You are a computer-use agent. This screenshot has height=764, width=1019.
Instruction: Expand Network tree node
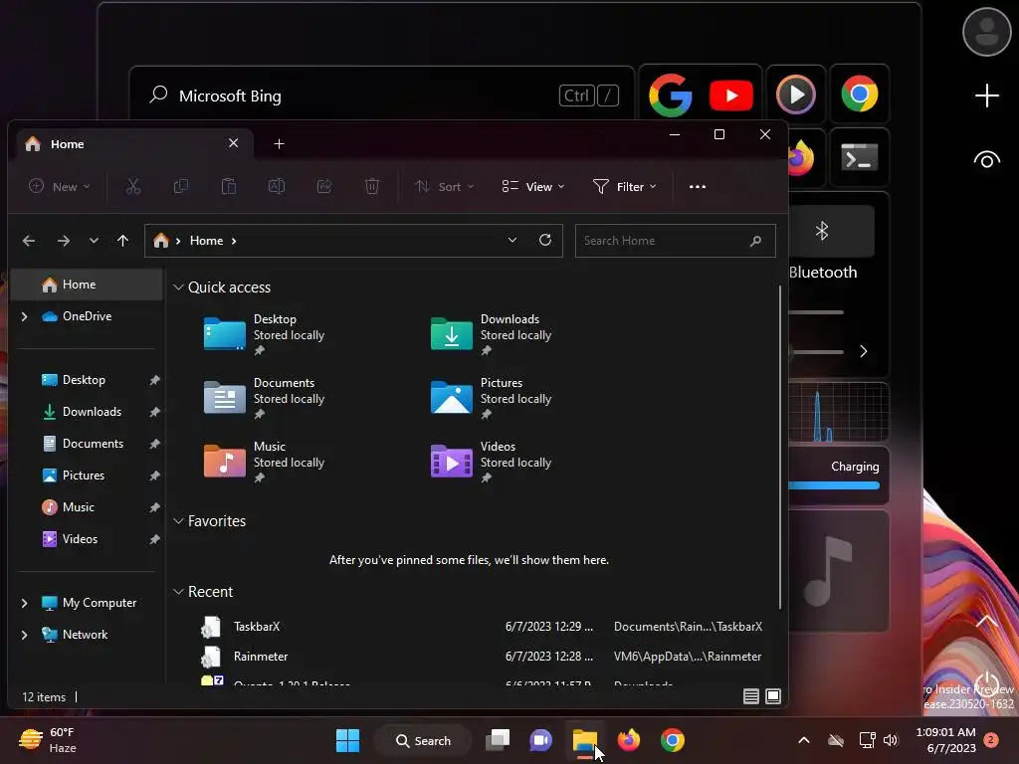coord(24,635)
